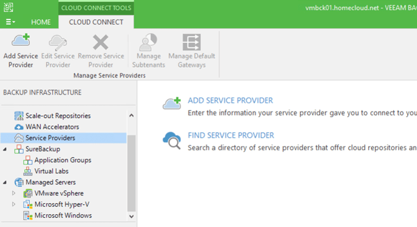The image size is (417, 227).
Task: Click the ADD SERVICE PROVIDER link
Action: pos(230,100)
